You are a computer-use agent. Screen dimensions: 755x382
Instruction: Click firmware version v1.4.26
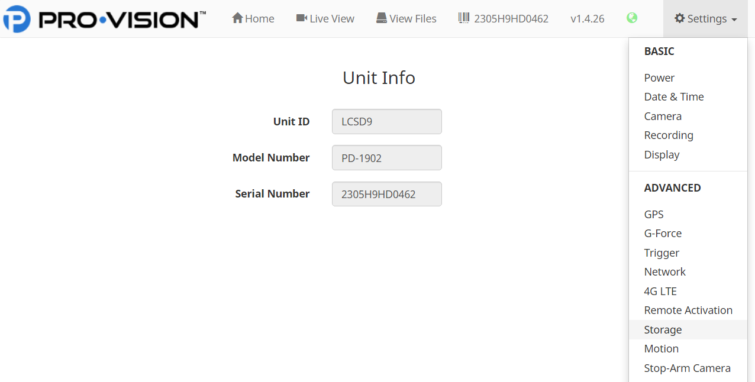[588, 19]
